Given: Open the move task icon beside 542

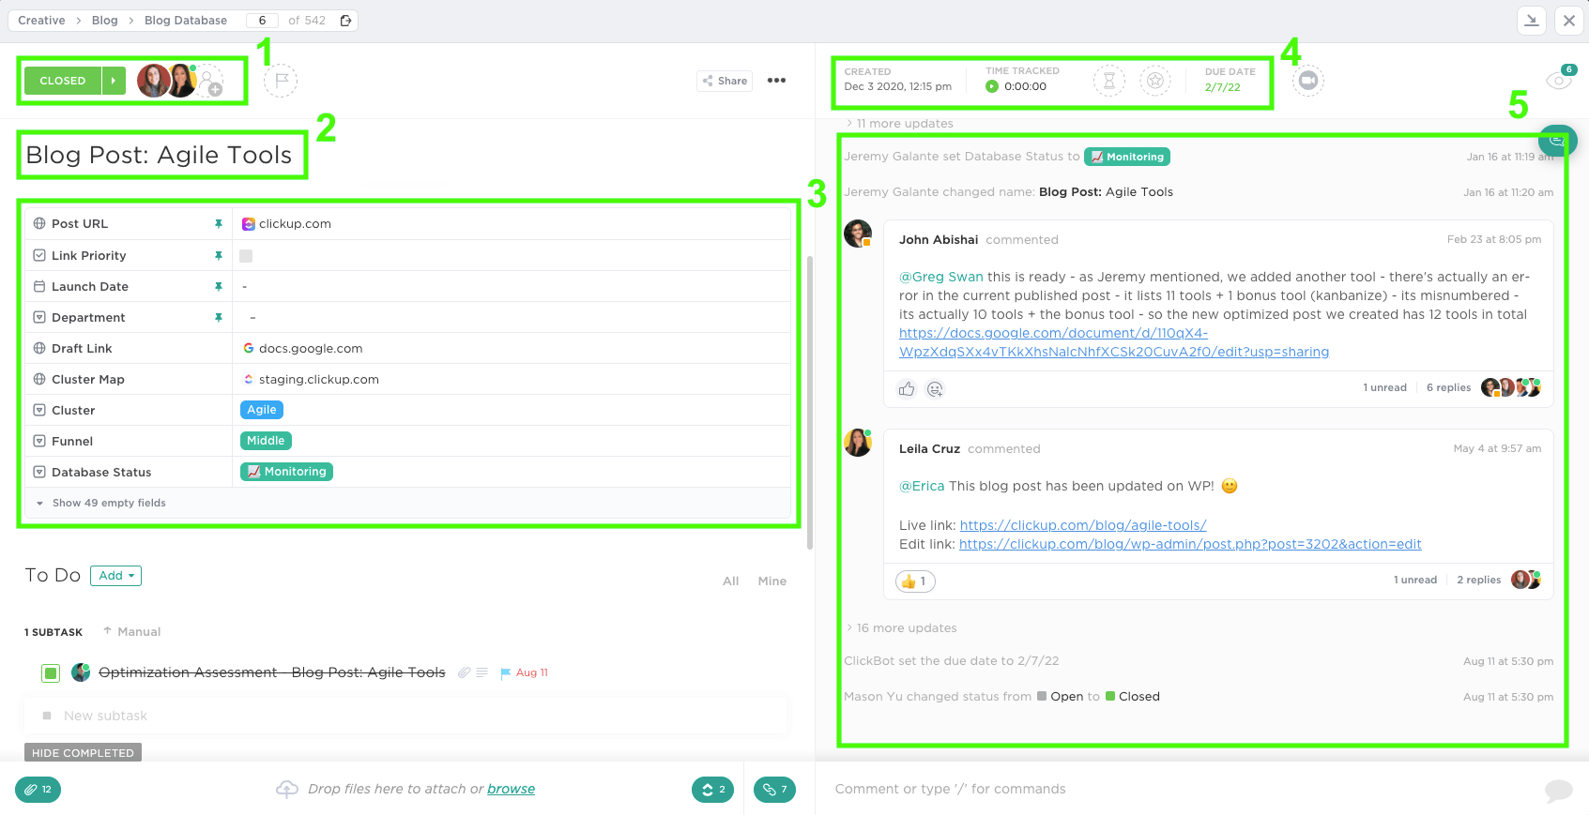Looking at the screenshot, I should (346, 21).
